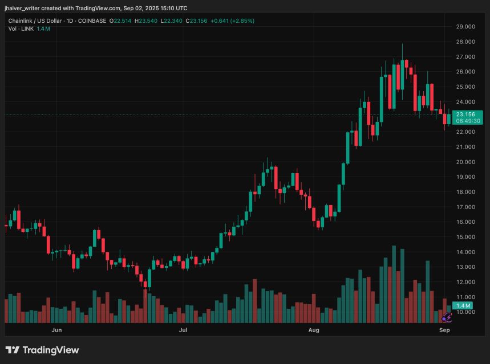Click the 29.000 level on the price scale
The width and height of the screenshot is (490, 364).
point(466,26)
